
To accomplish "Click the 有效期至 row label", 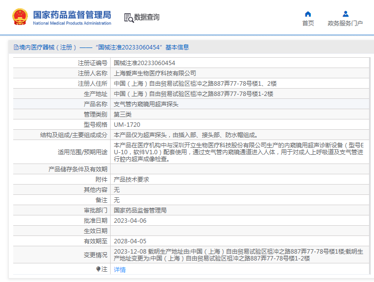I will click(95, 241).
